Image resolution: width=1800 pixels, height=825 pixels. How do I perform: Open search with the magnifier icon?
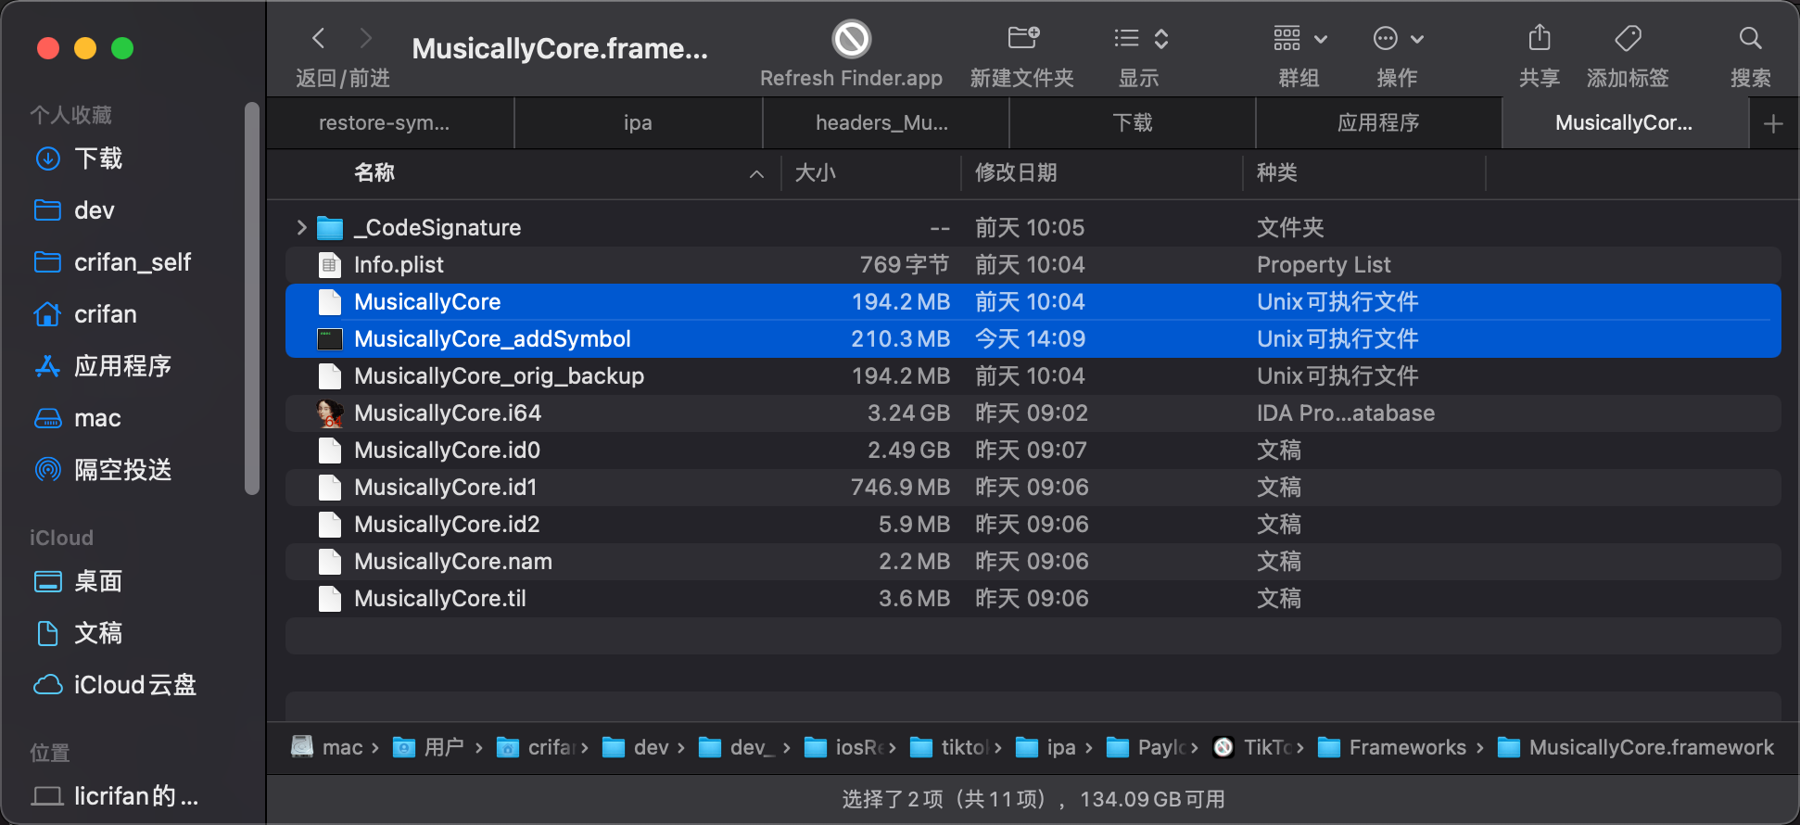(1750, 39)
